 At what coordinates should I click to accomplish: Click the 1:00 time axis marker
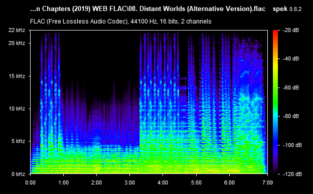[x=64, y=182]
